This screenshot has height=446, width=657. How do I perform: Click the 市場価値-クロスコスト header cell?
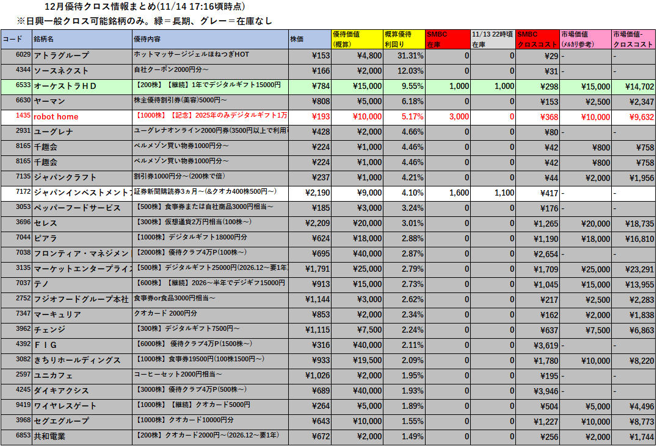point(634,39)
